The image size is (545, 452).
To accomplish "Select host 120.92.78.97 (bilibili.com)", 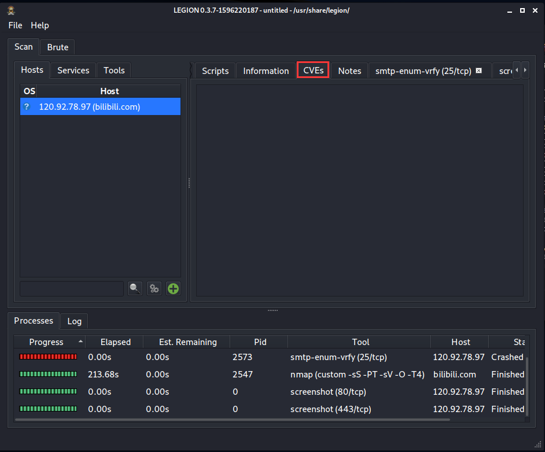I will [101, 106].
